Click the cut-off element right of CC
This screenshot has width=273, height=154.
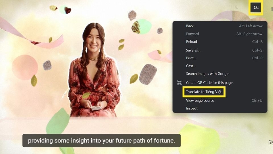pos(272,9)
